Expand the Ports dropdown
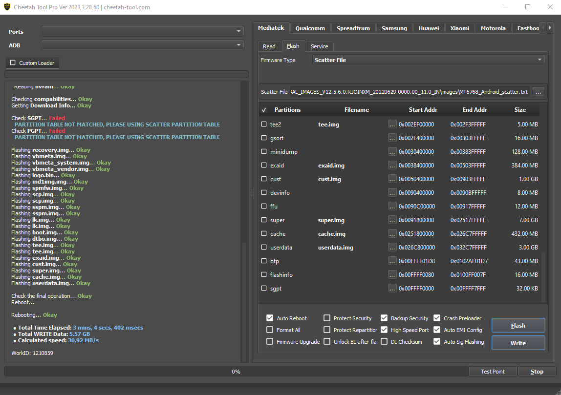561x395 pixels. (142, 31)
